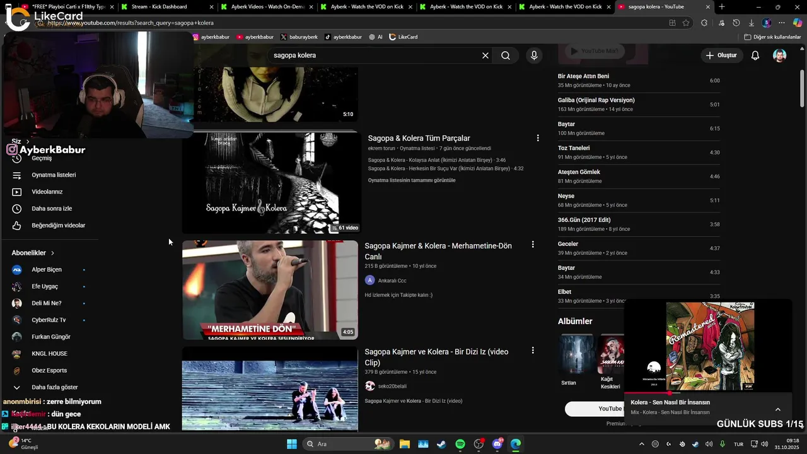Open Ankaralı Ccc channel avatar
Screen dimensions: 807x454
click(370, 281)
